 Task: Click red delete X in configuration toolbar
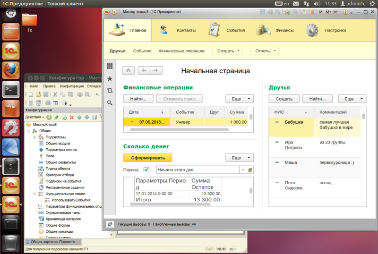tap(72, 117)
